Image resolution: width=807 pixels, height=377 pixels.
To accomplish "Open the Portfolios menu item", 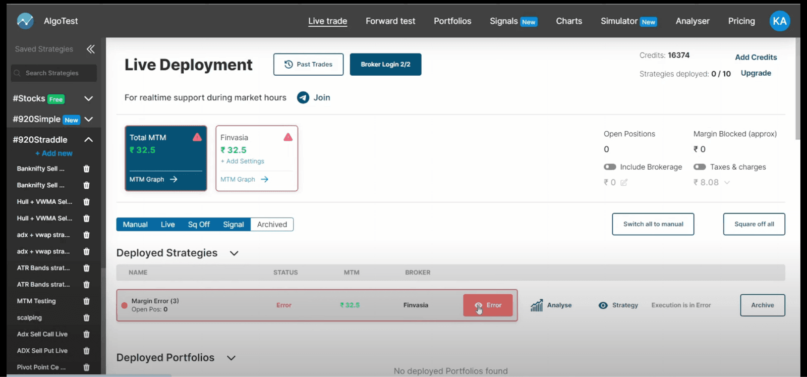I will pos(452,21).
